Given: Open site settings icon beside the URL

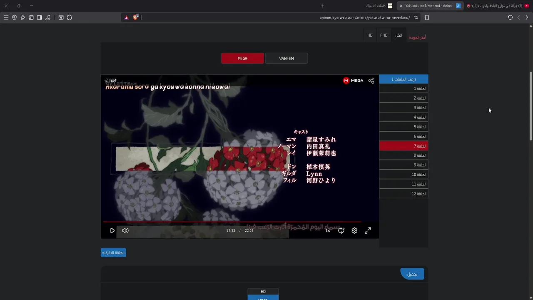Looking at the screenshot, I should point(416,17).
